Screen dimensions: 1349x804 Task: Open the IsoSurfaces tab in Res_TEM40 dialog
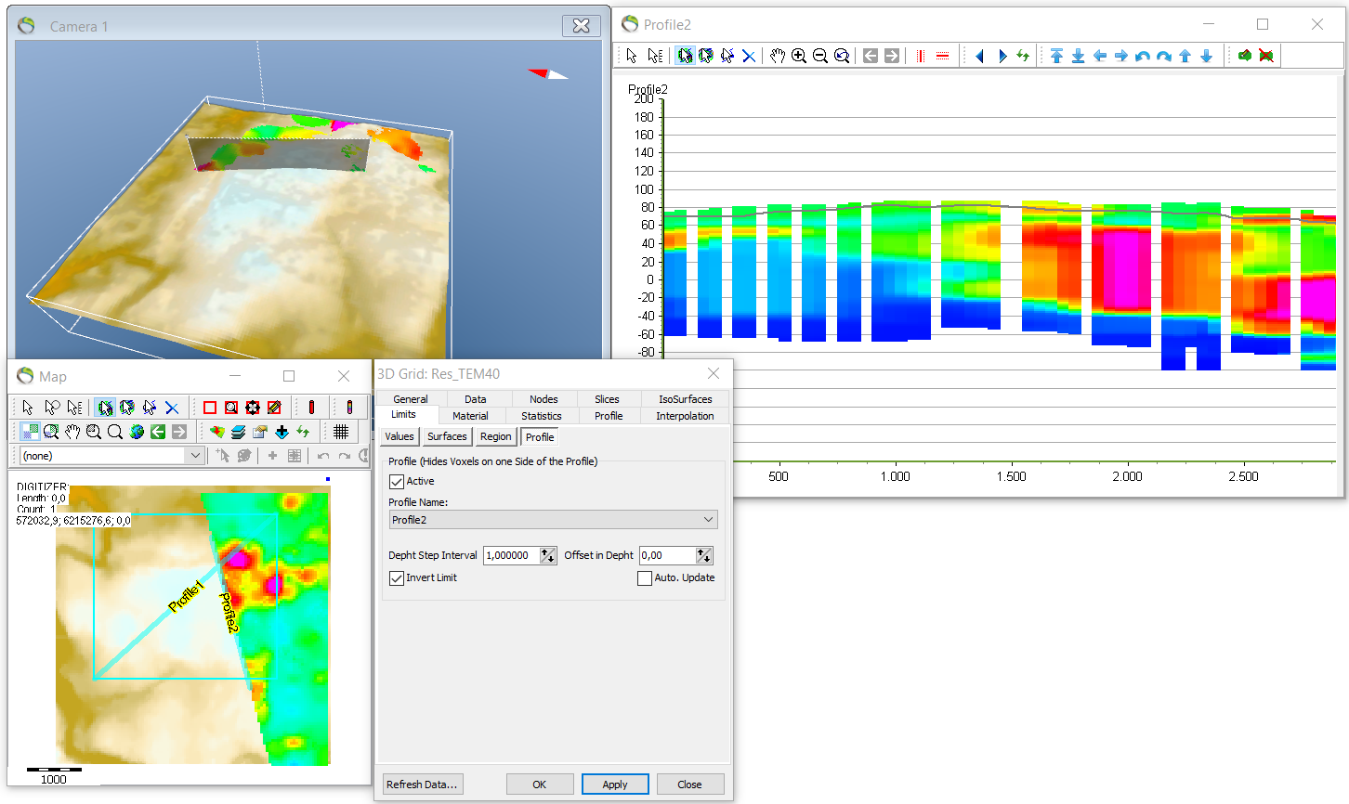685,398
